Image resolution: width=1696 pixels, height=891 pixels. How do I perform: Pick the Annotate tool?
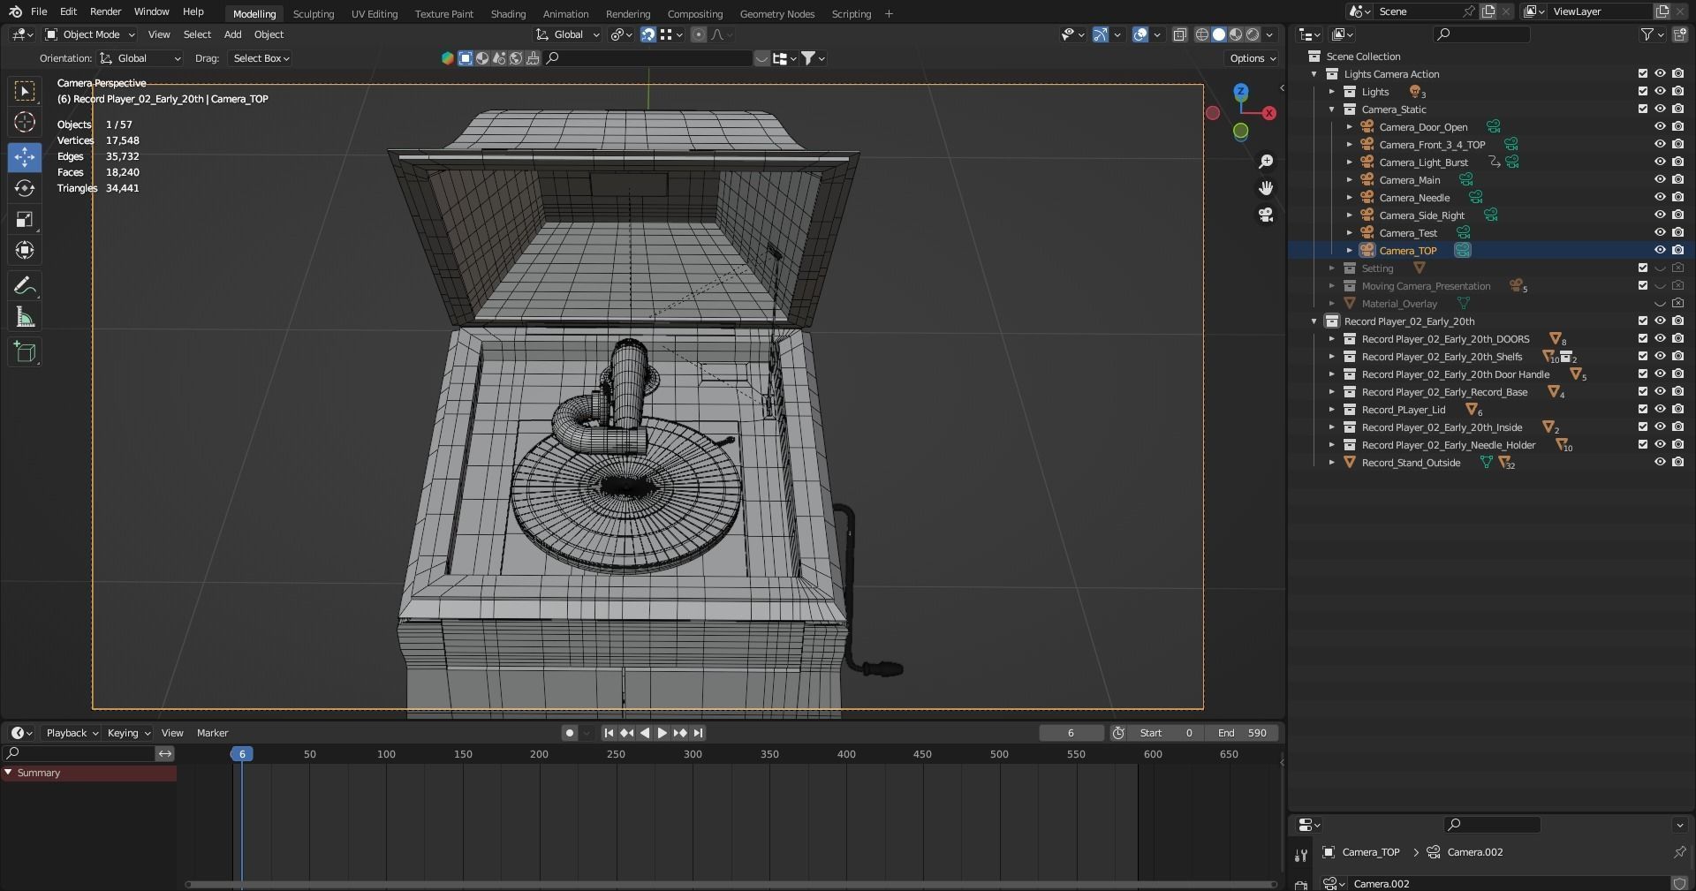tap(25, 286)
